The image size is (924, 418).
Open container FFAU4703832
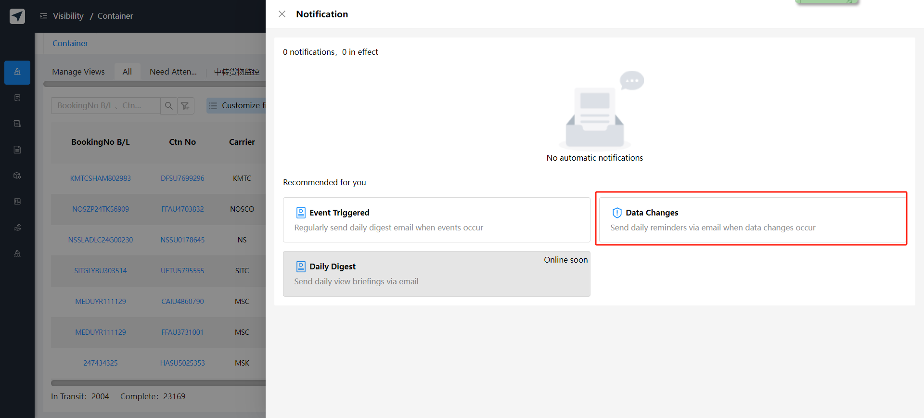(x=182, y=209)
